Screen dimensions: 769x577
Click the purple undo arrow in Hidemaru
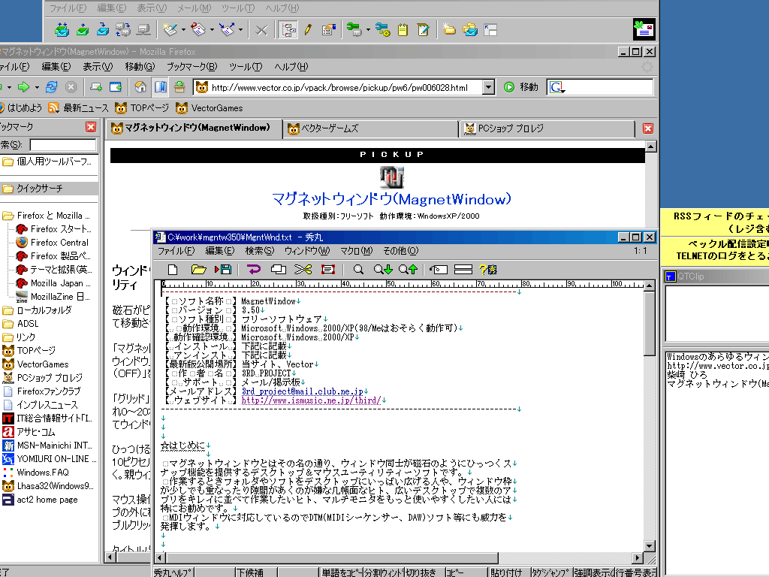254,270
